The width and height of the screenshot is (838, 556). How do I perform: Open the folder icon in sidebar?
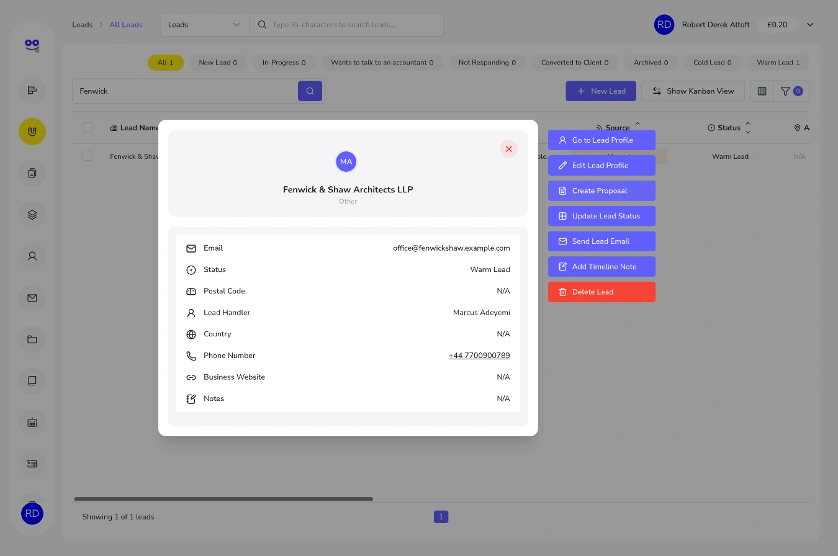pos(32,339)
